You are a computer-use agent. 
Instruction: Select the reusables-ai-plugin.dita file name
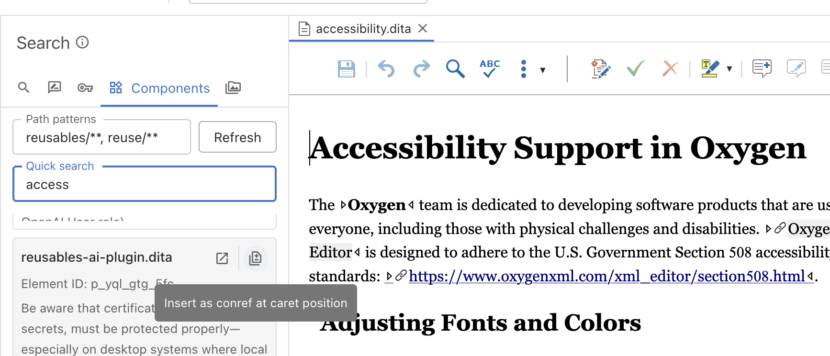pyautogui.click(x=97, y=257)
